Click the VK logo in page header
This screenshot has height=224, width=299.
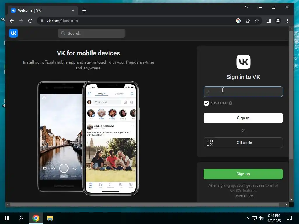coord(13,33)
